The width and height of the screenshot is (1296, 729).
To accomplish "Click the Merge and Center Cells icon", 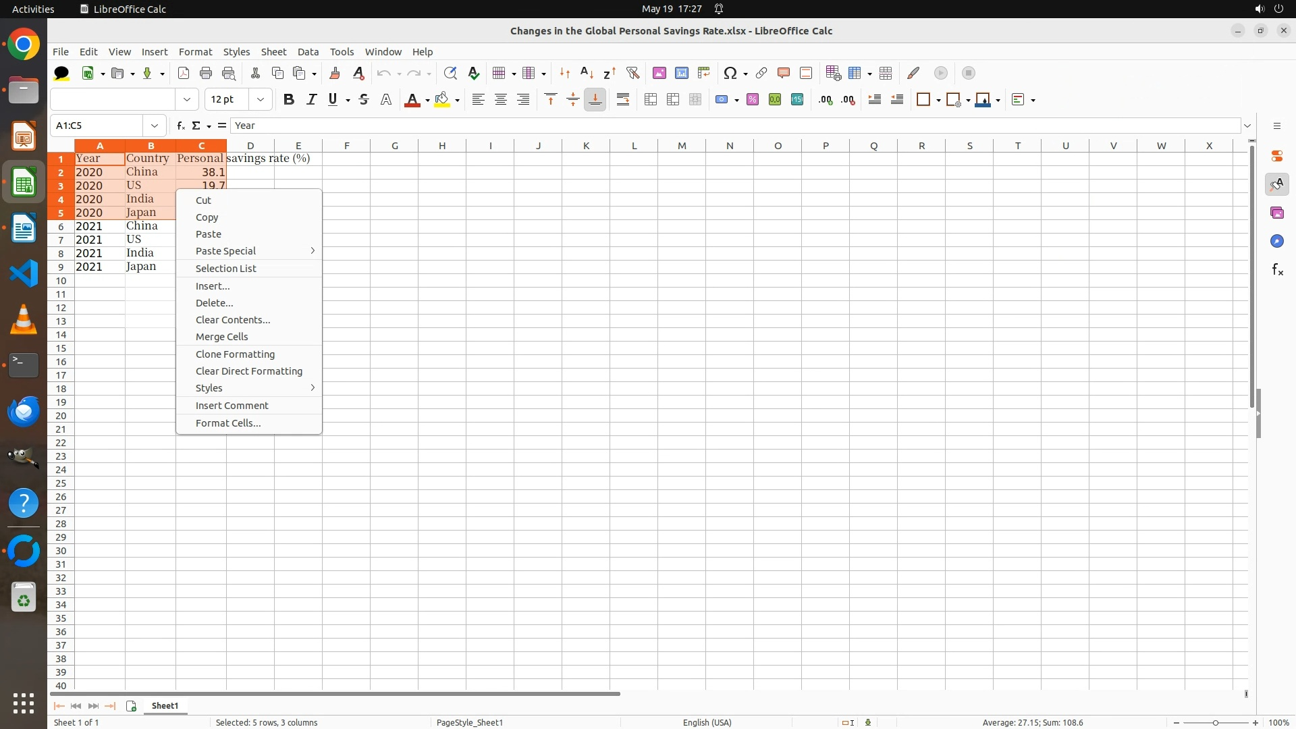I will [x=651, y=100].
